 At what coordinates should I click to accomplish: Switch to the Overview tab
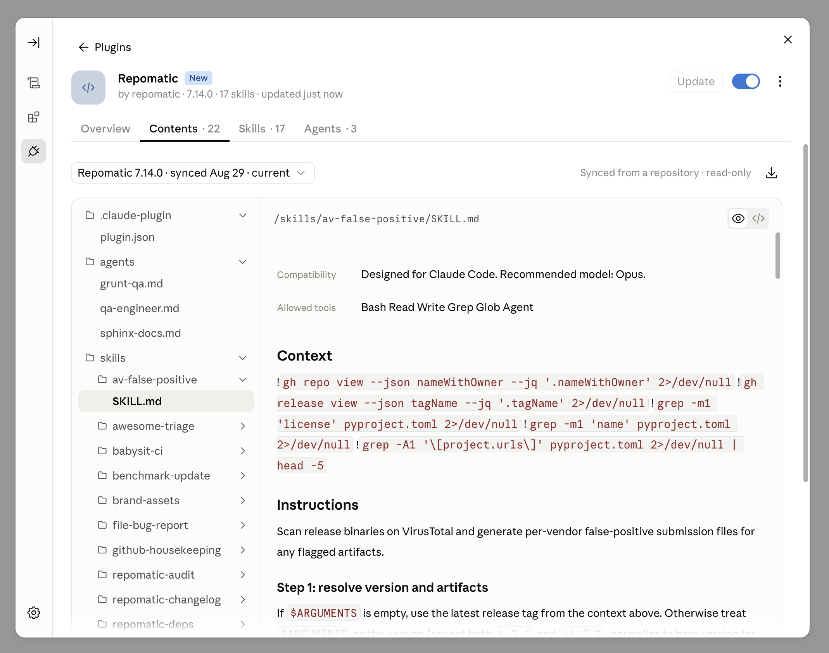[x=105, y=129]
